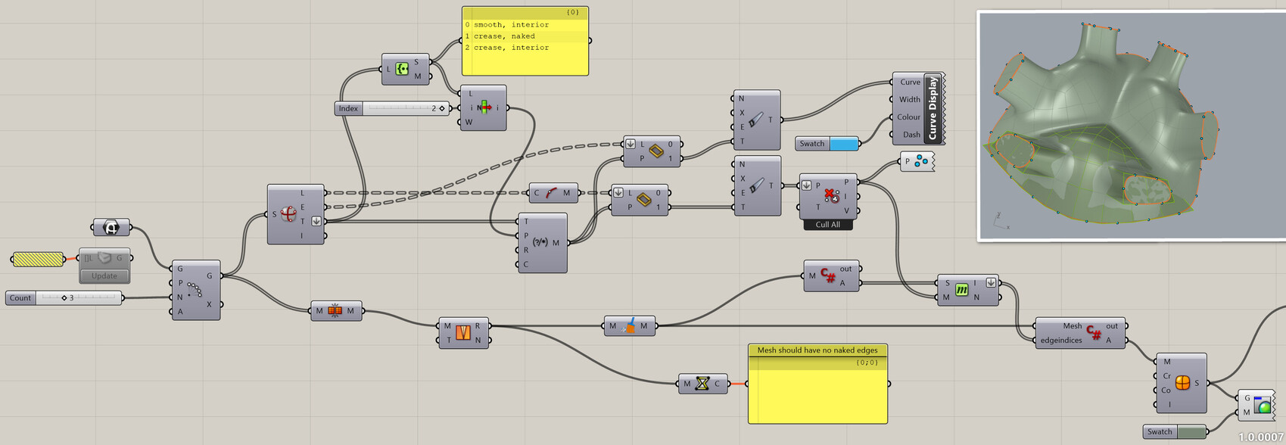
Task: Click the hourglass M-to-C component icon
Action: click(702, 384)
